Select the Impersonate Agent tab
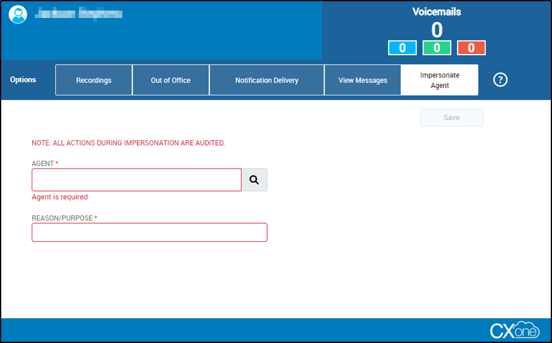 [x=440, y=80]
